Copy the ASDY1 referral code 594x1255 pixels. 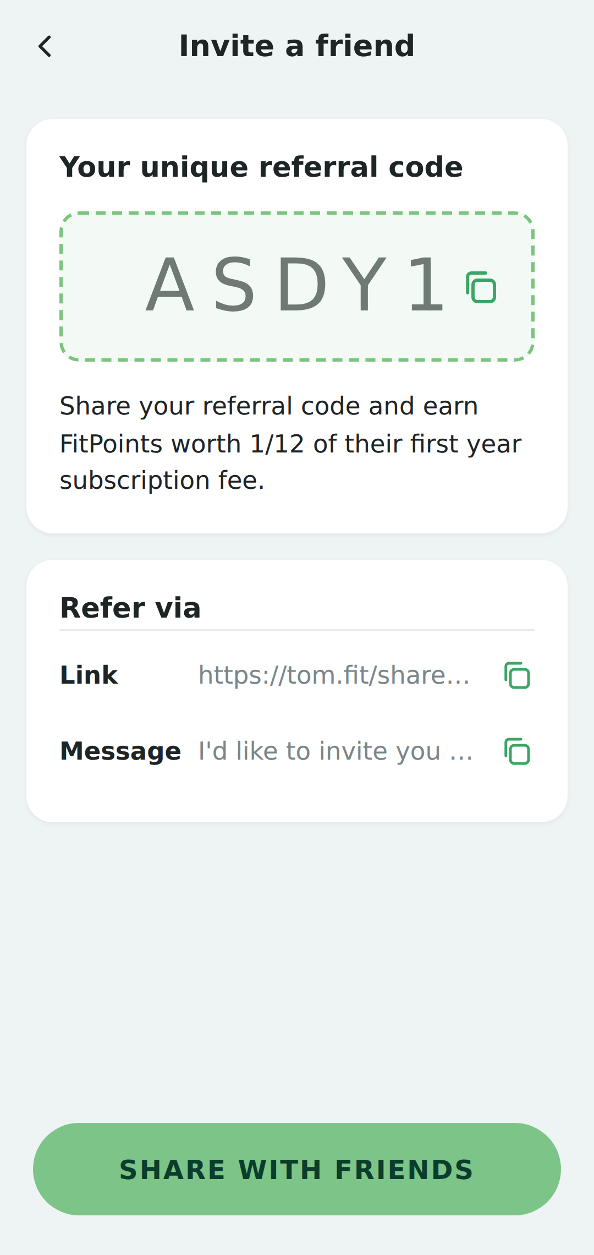[x=481, y=287]
